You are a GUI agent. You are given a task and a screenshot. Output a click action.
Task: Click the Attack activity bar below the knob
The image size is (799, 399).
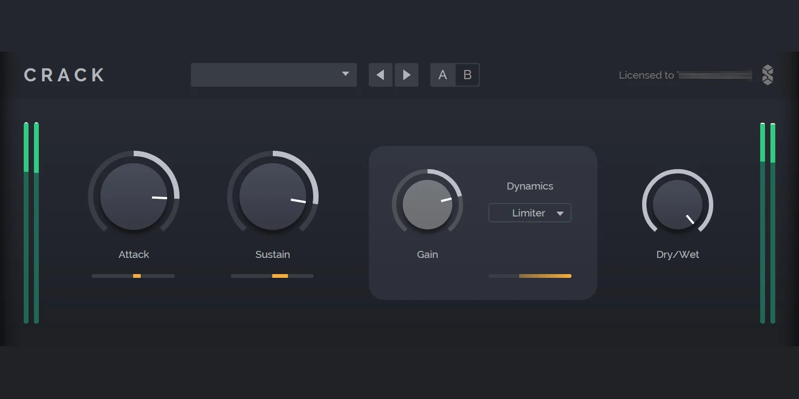(133, 276)
